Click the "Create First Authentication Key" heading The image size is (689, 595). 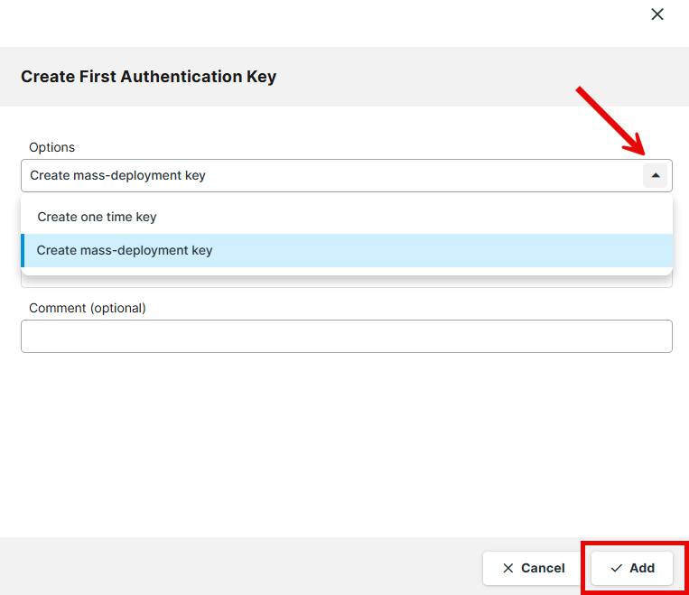point(148,77)
